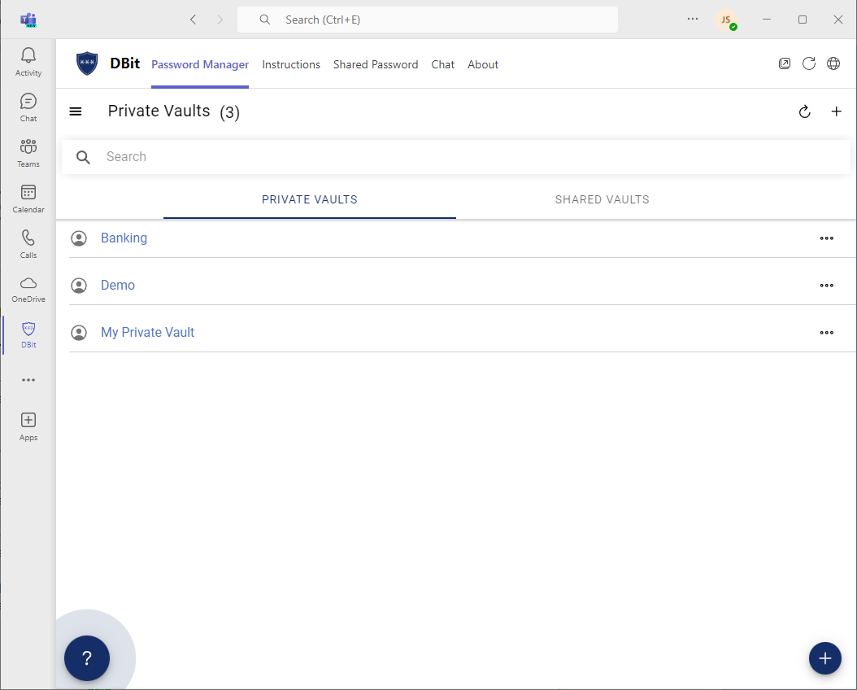Screen dimensions: 857x690
Task: Go back using the Teams back arrow
Action: (x=193, y=20)
